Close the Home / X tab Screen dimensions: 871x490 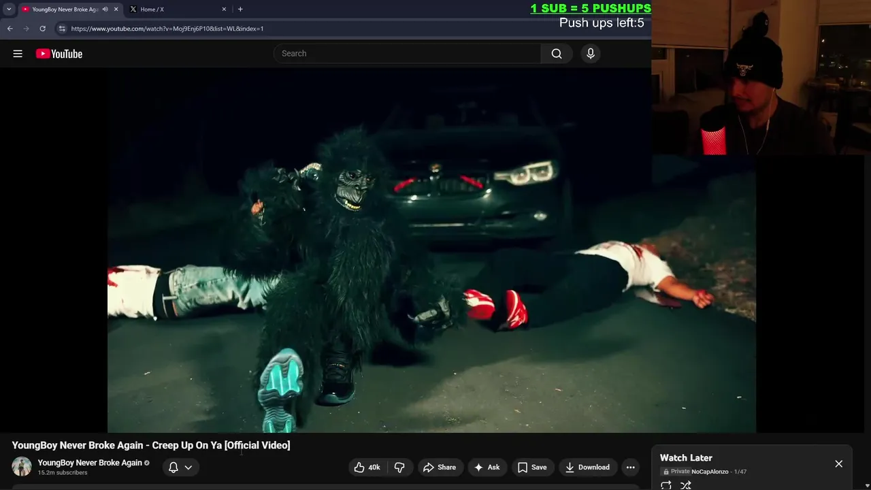[x=224, y=9]
